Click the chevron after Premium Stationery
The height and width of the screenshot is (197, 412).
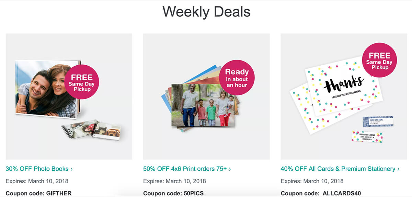click(398, 169)
